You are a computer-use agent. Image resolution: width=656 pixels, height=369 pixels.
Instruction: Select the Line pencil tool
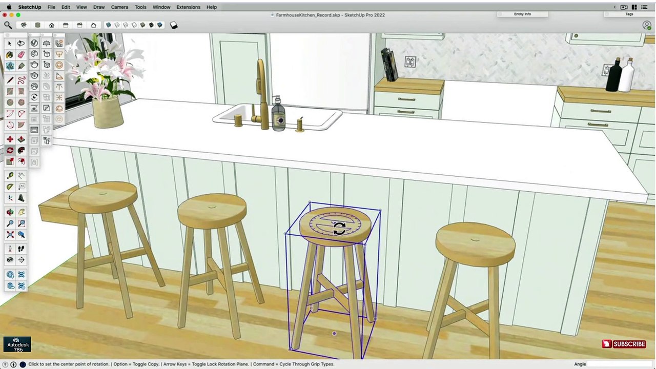tap(10, 80)
